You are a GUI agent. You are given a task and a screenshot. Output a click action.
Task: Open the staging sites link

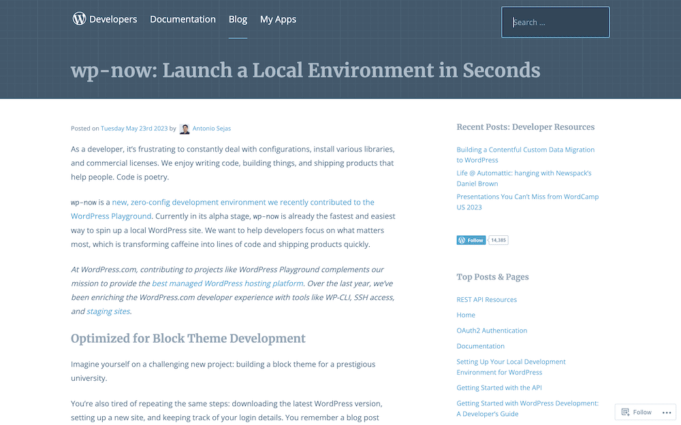coord(108,311)
